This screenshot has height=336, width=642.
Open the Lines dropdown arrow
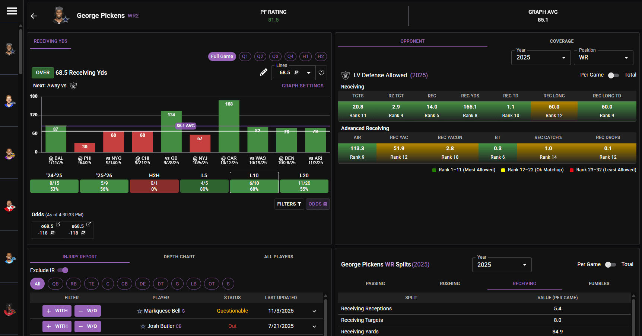point(308,73)
